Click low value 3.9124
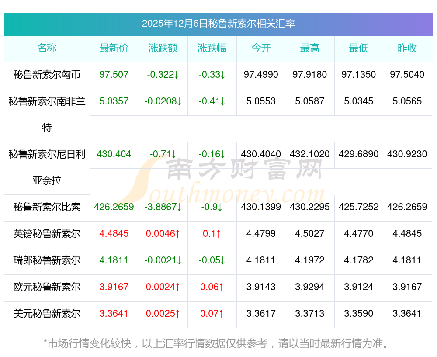The image size is (437, 357). tap(359, 287)
